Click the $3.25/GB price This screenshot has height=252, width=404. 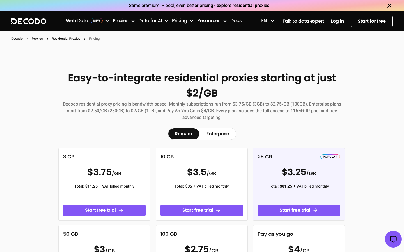pyautogui.click(x=299, y=172)
